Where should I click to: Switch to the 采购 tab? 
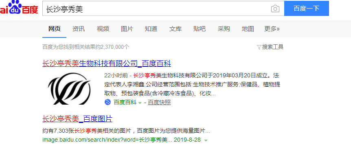[x=224, y=29]
